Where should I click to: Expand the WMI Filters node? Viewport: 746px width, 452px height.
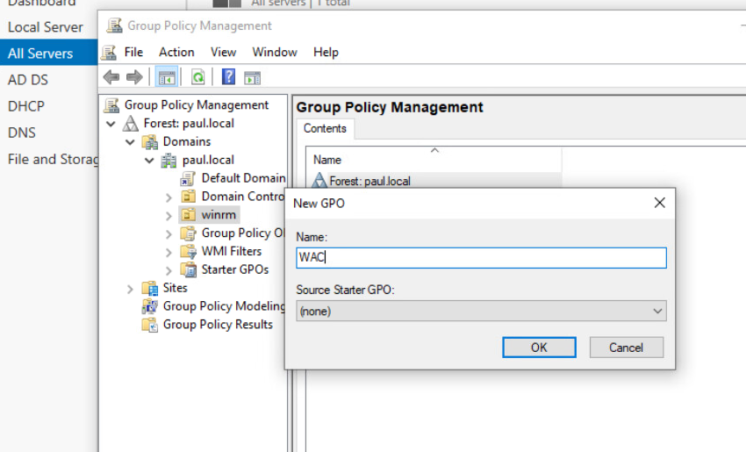coord(169,251)
